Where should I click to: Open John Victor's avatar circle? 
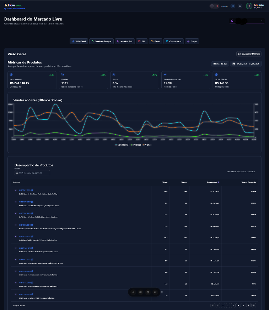tap(249, 6)
